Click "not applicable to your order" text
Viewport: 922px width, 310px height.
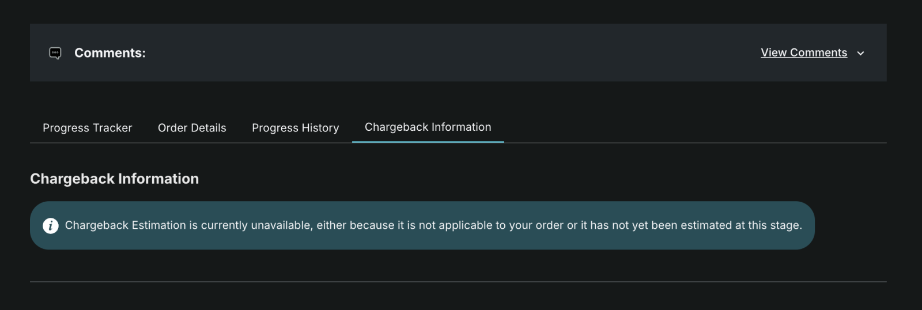tap(491, 225)
